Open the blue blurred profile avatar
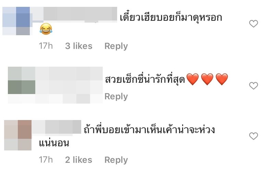274x172 pixels. pos(17,21)
